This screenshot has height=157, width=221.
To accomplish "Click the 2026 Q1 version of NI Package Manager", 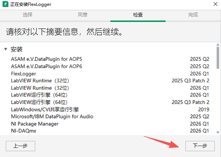I will click(x=199, y=124).
